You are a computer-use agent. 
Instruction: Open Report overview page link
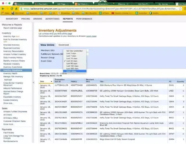12,28
